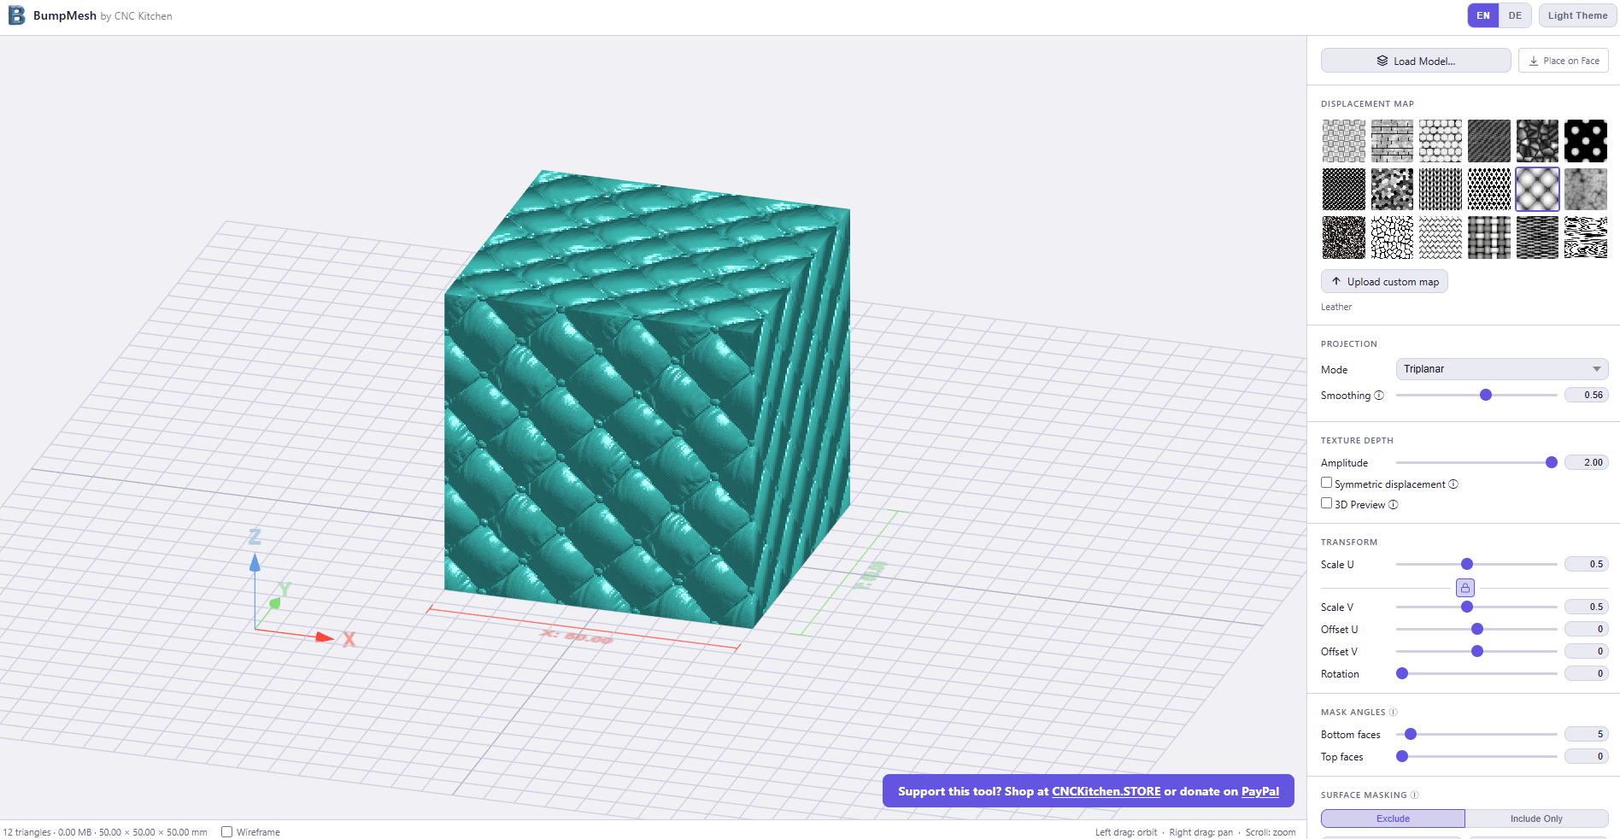The width and height of the screenshot is (1620, 839).
Task: Open the Symmetric displacement info tooltip icon
Action: 1453,484
